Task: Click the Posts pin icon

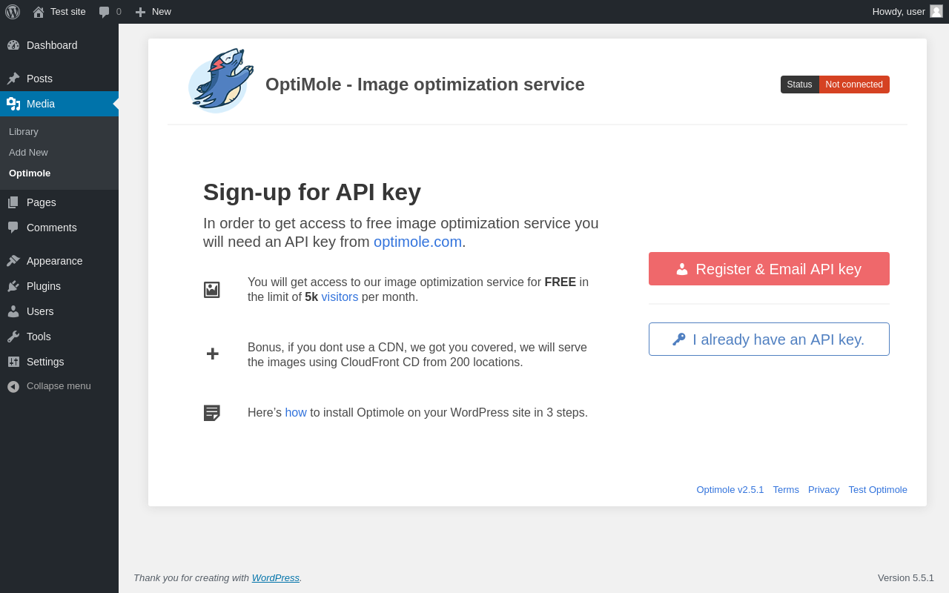Action: 13,79
